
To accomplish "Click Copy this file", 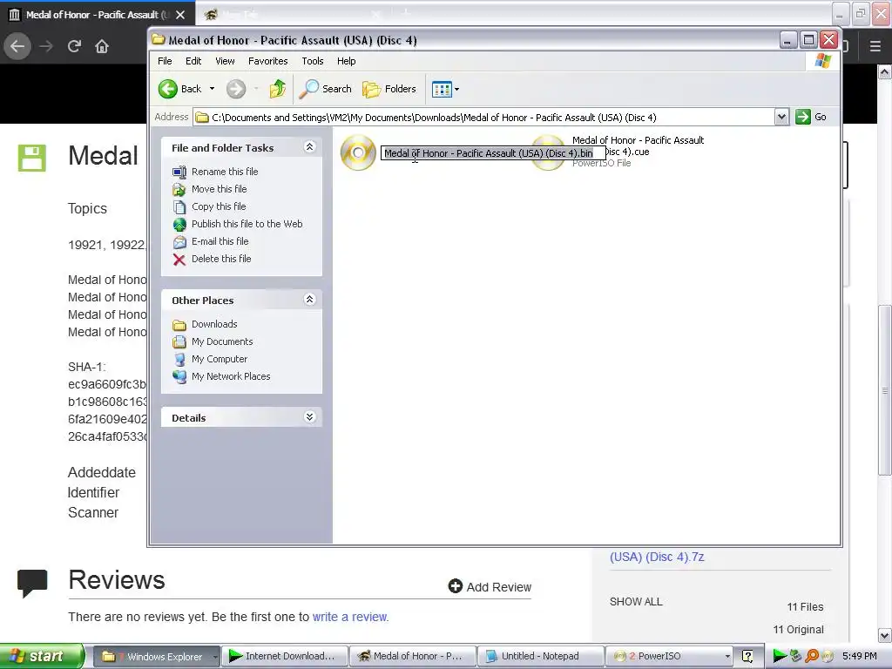I will [219, 206].
